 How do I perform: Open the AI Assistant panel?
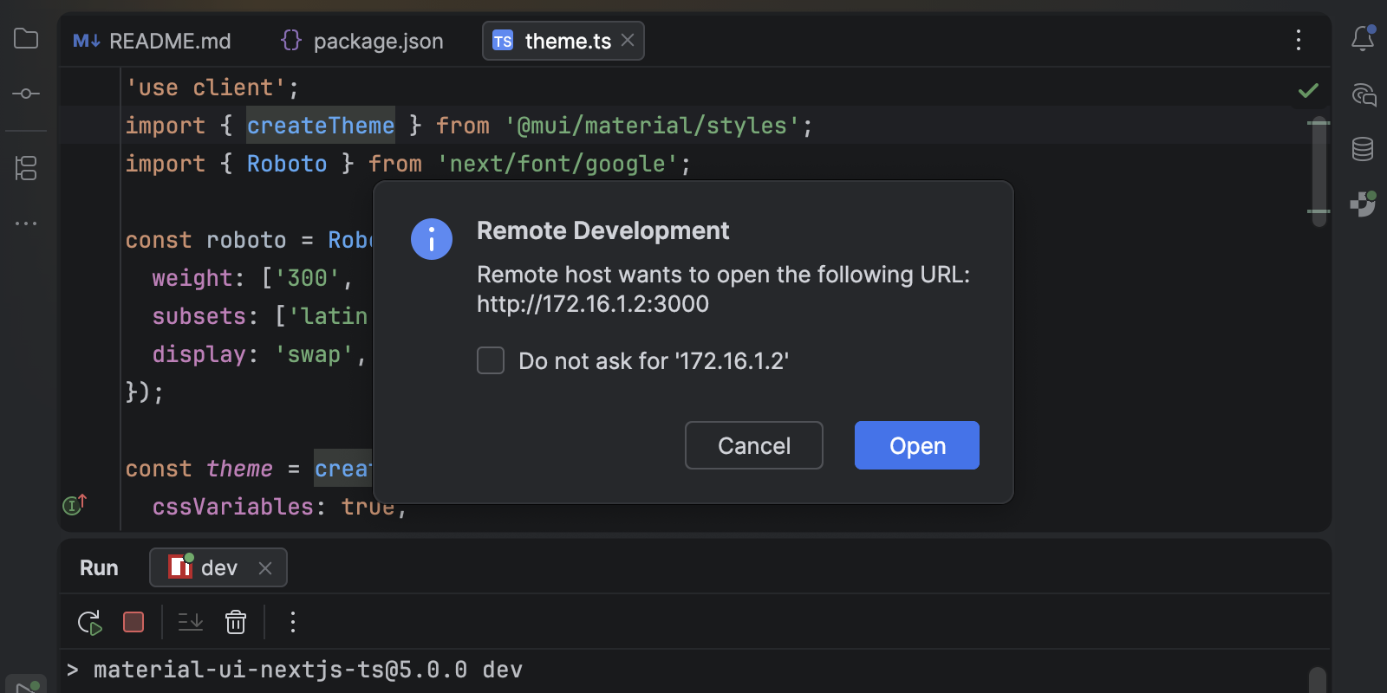(1363, 94)
